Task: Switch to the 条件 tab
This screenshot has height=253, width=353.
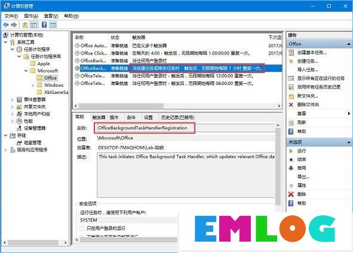Action: coord(131,117)
